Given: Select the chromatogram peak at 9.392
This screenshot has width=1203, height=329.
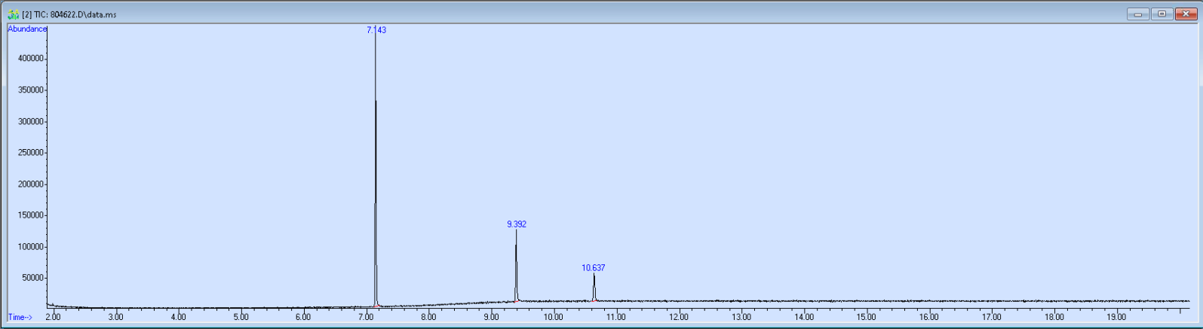Looking at the screenshot, I should (x=516, y=265).
